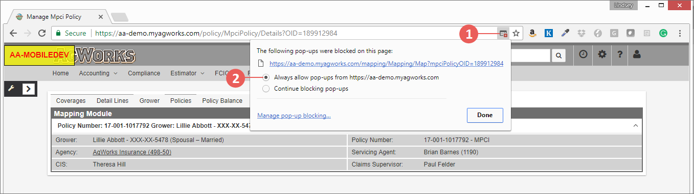Screen dimensions: 694x194
Task: Bookmark this page with the star icon
Action: click(x=516, y=33)
